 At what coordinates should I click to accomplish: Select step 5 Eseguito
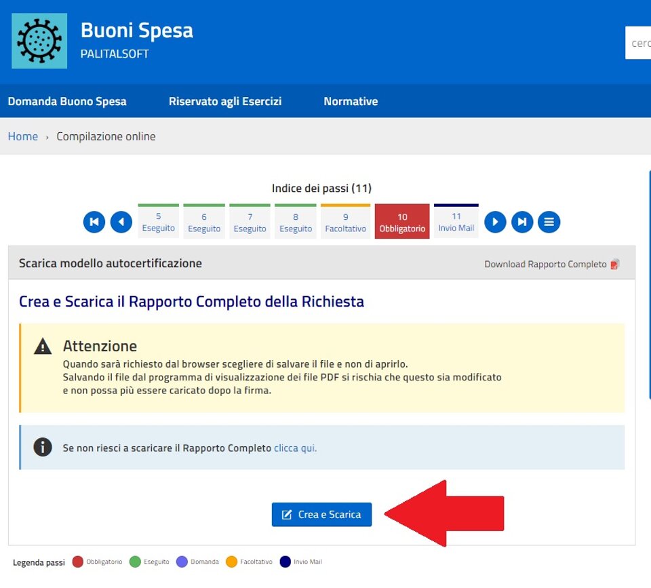(x=159, y=222)
